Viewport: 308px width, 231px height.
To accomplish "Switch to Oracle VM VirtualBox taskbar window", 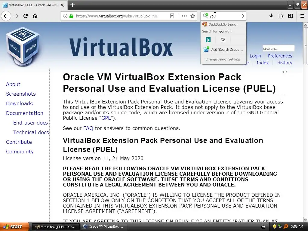I will tap(103, 227).
